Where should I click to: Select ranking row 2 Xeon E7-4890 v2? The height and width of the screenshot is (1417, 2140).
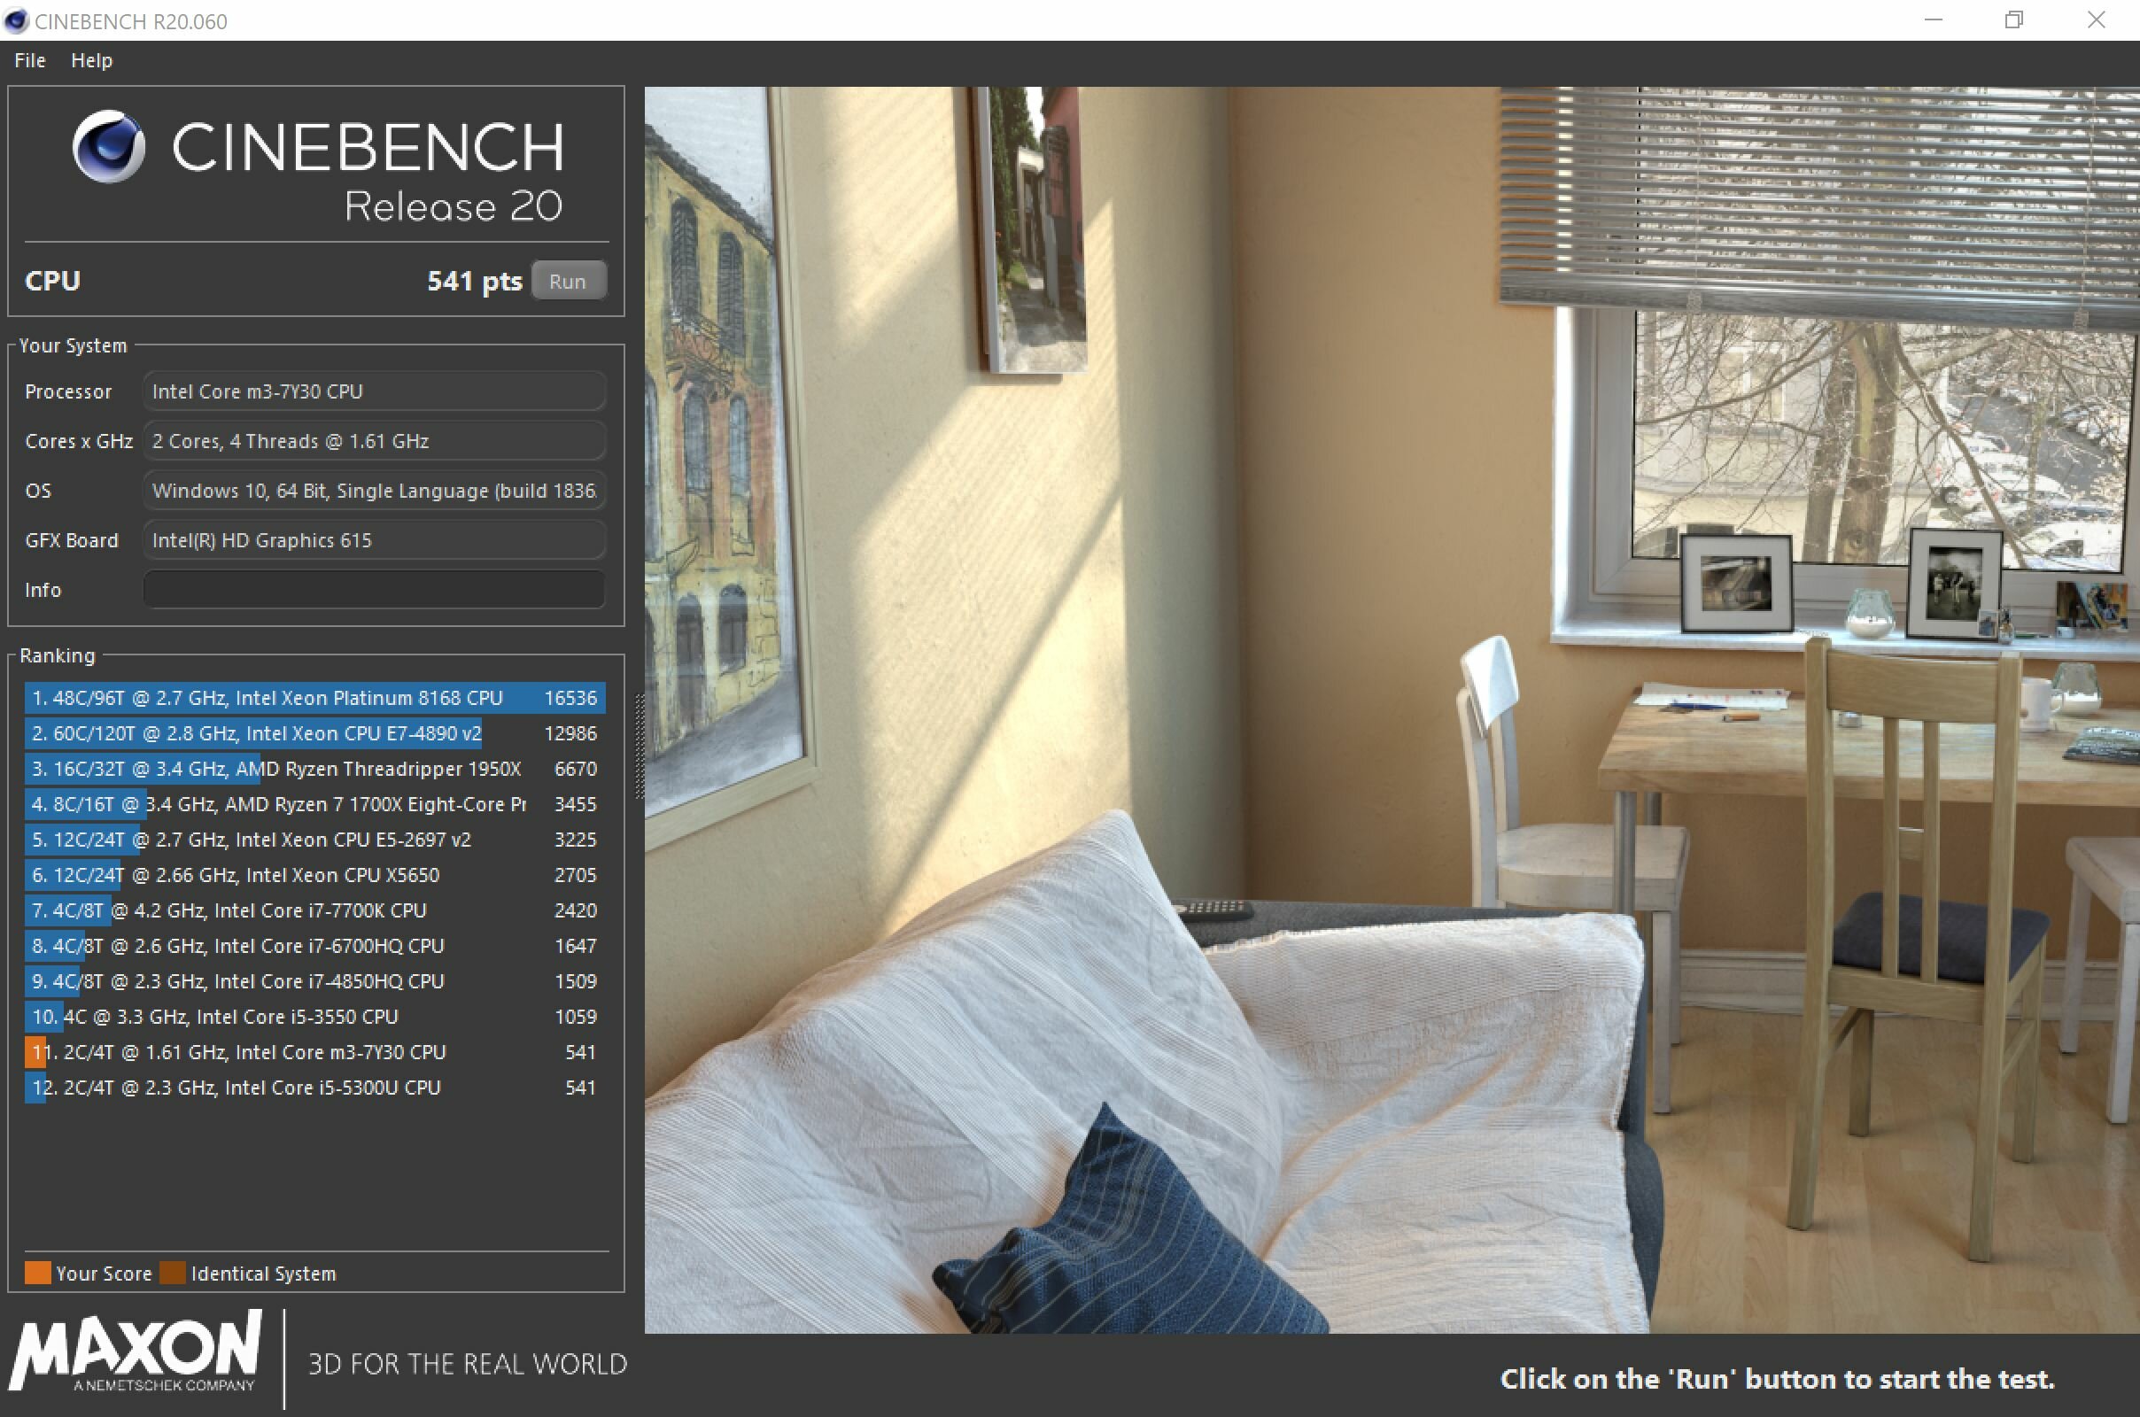[x=314, y=733]
